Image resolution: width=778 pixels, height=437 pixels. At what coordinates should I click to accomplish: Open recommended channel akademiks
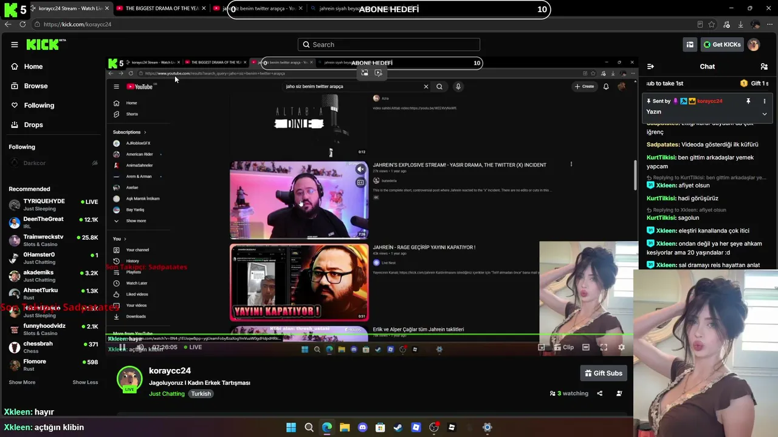click(x=53, y=276)
